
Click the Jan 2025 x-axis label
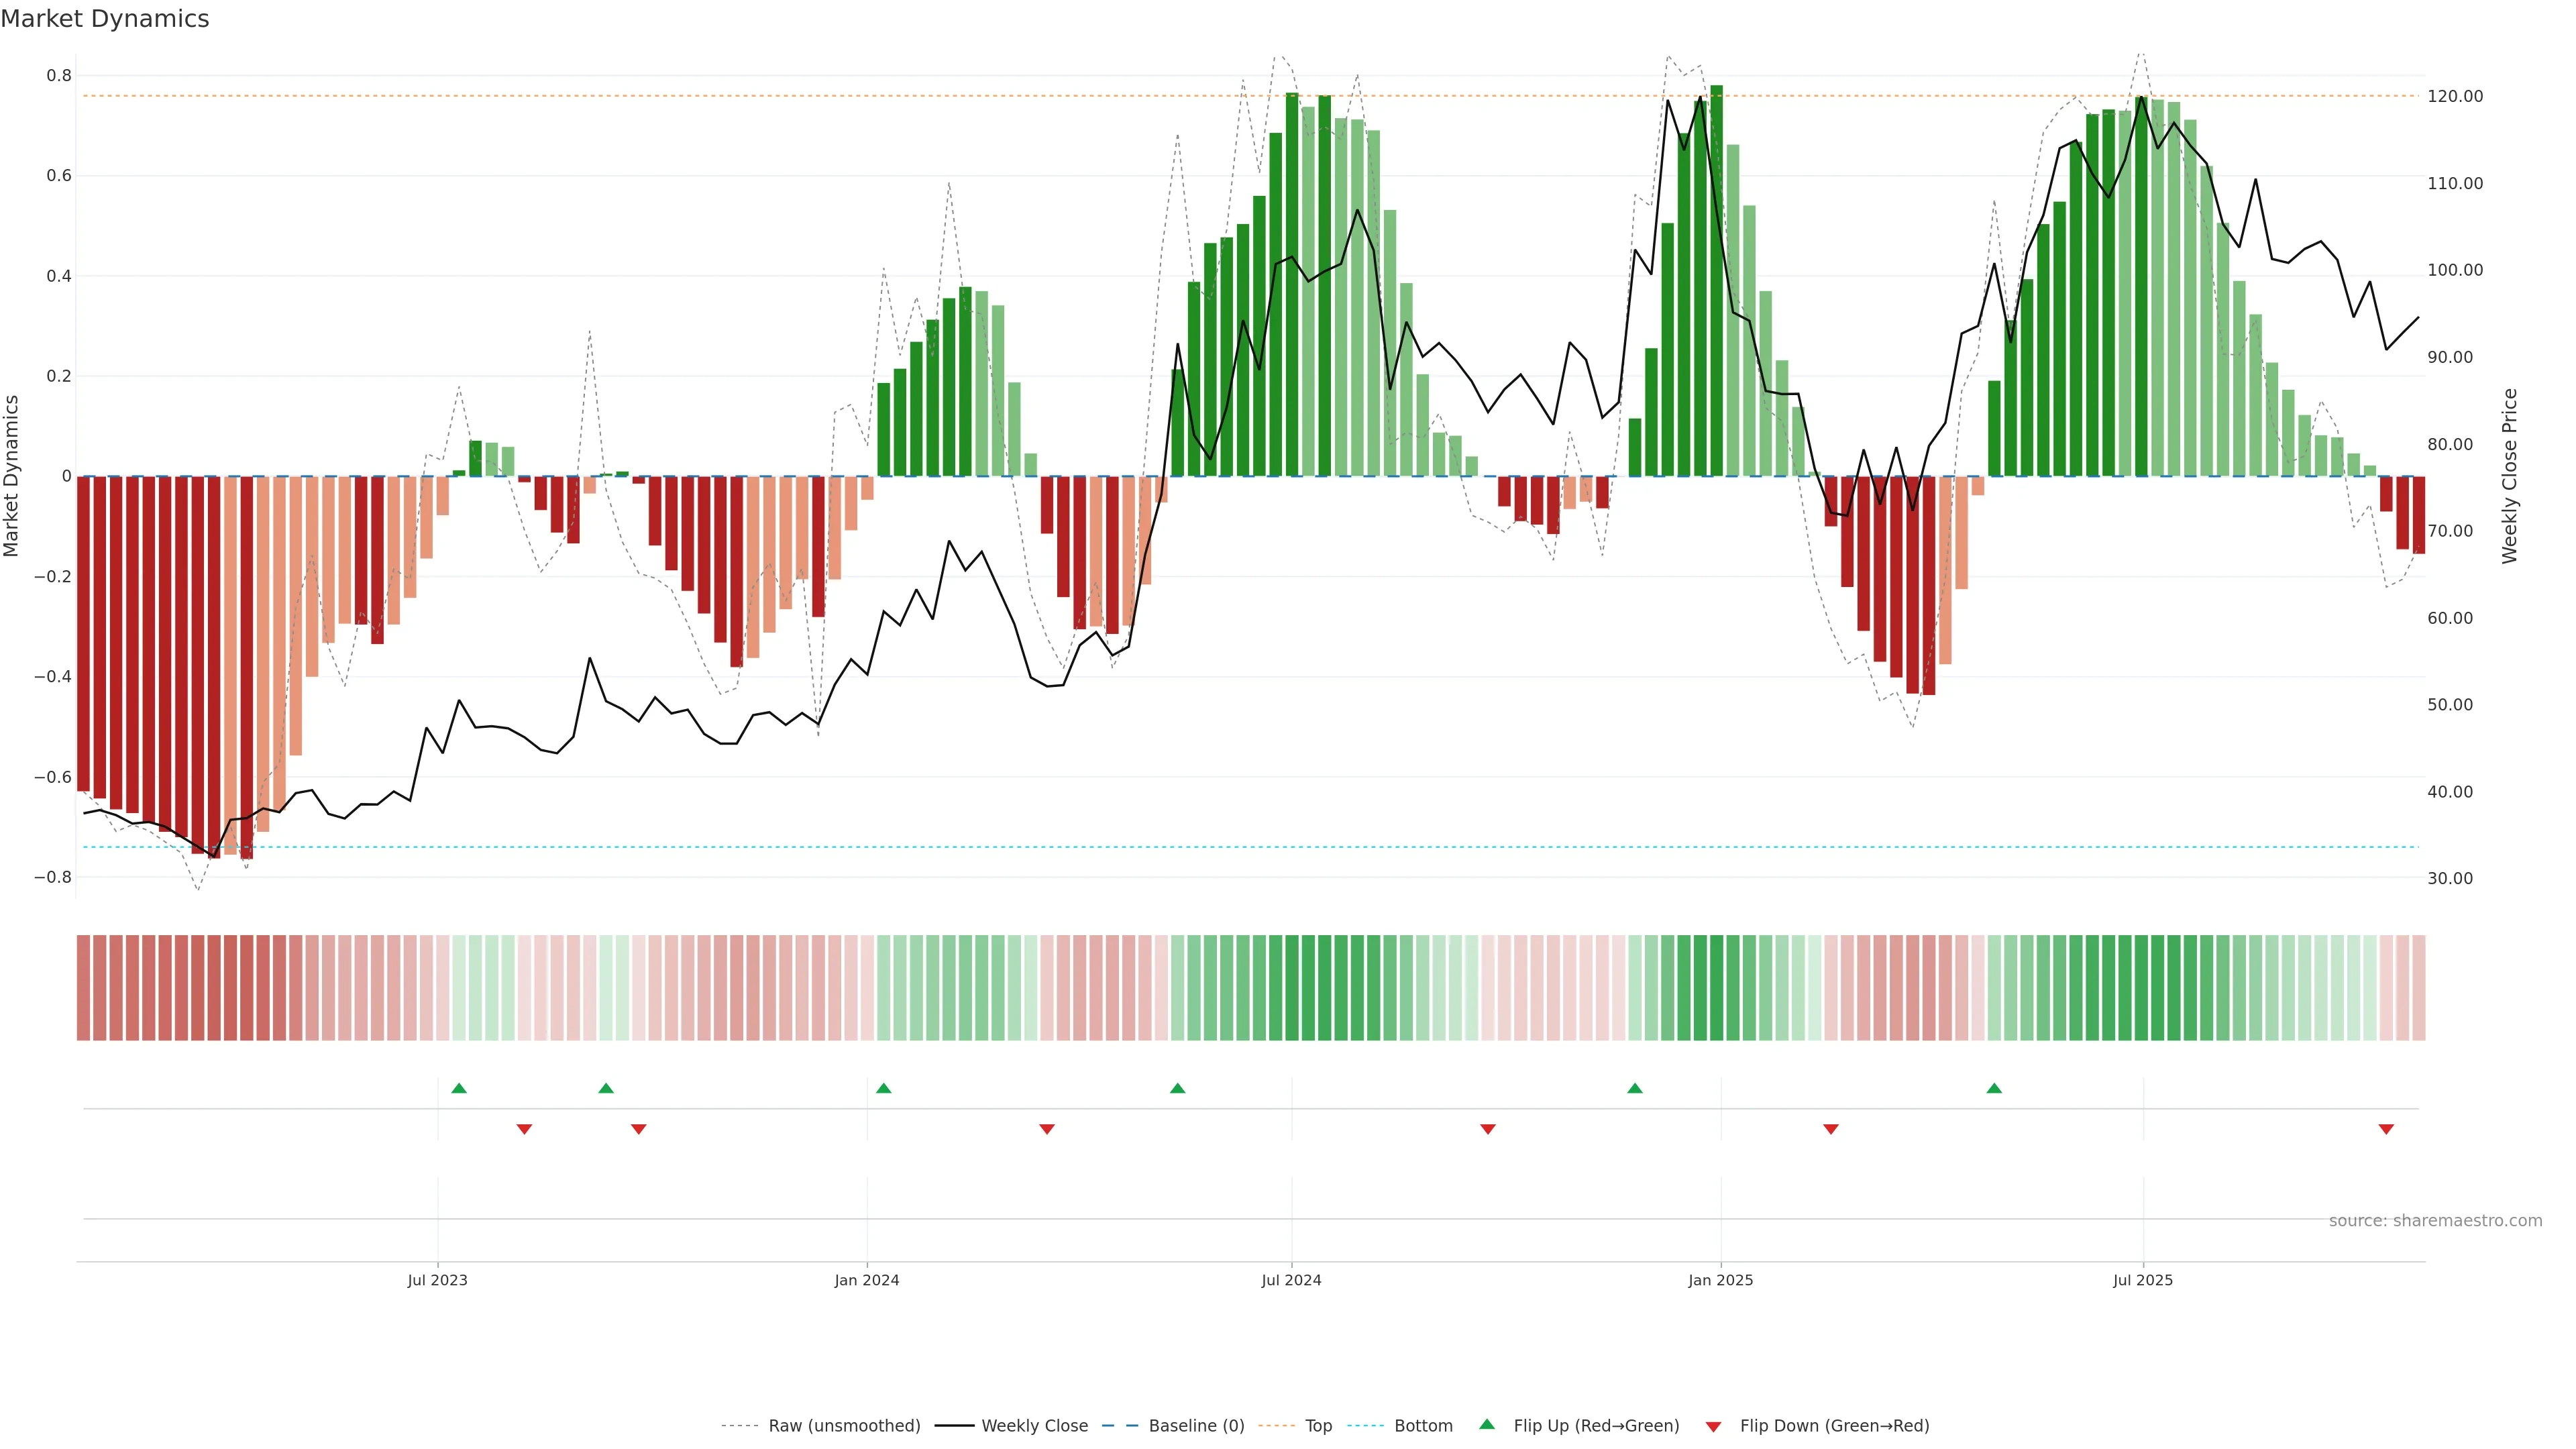click(x=1720, y=1280)
